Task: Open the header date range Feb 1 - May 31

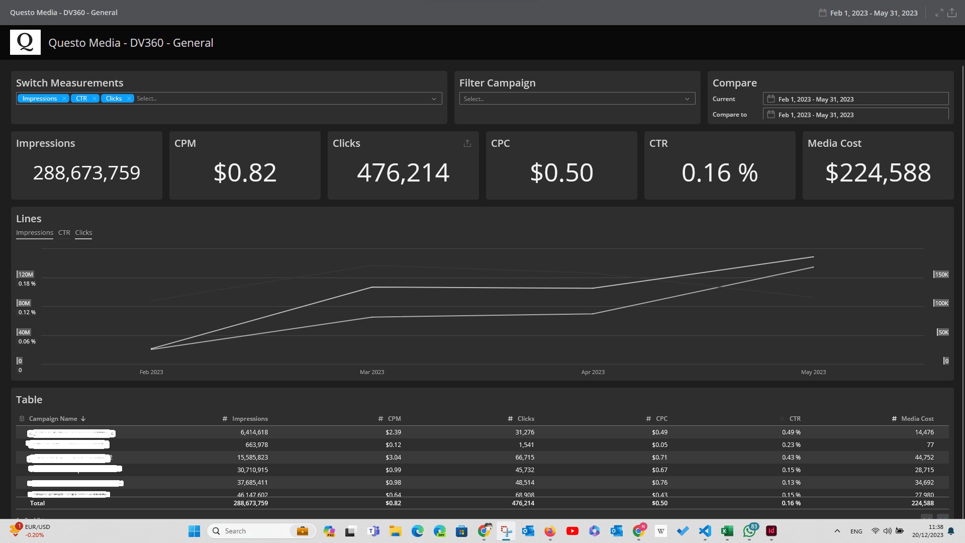Action: click(873, 13)
